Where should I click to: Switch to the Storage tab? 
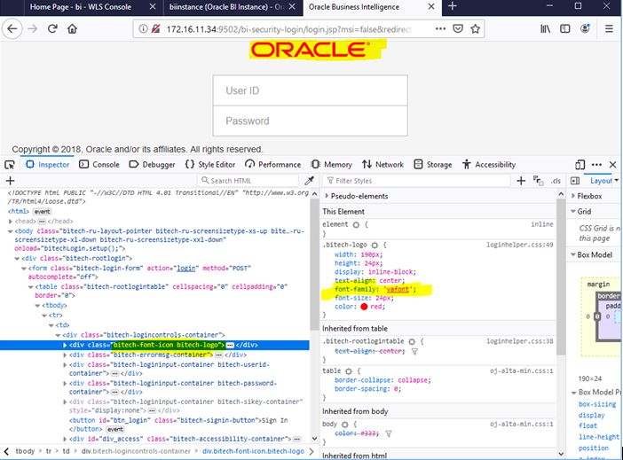coord(433,165)
